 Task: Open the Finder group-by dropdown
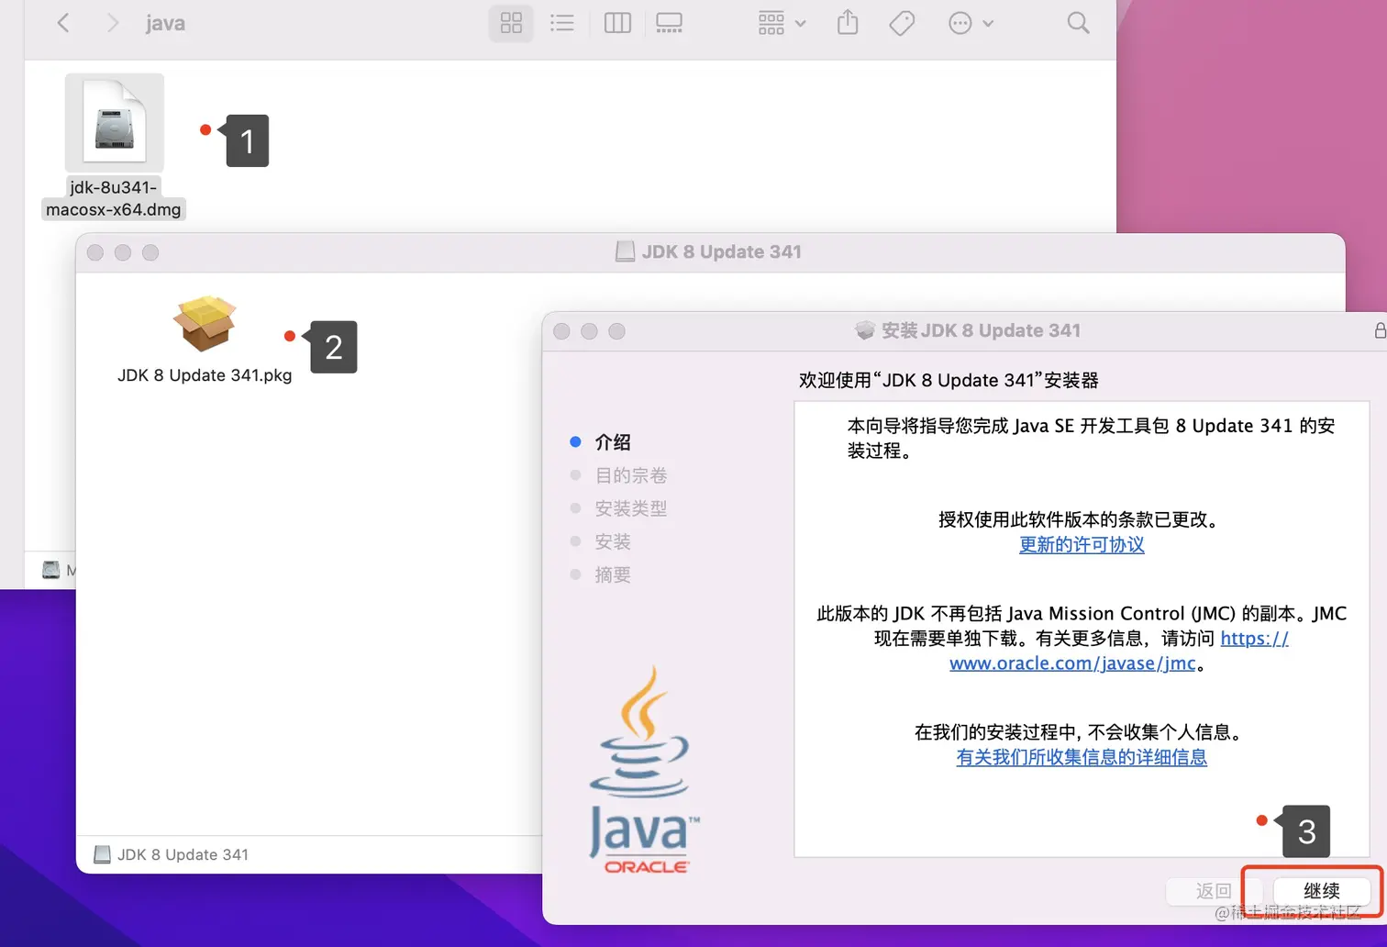coord(782,23)
